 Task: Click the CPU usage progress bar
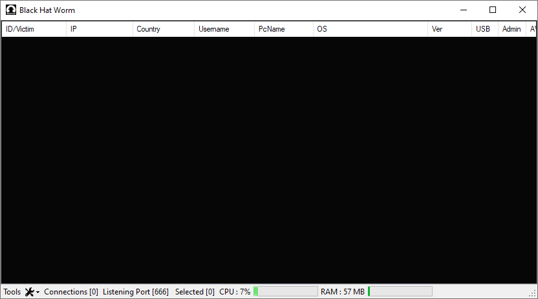pos(285,292)
